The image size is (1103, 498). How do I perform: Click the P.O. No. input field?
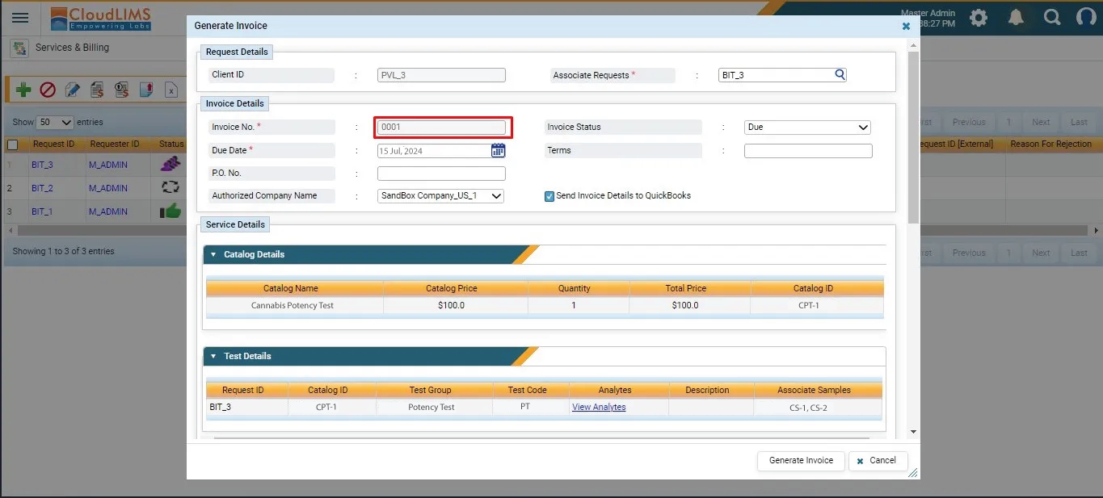(x=441, y=174)
